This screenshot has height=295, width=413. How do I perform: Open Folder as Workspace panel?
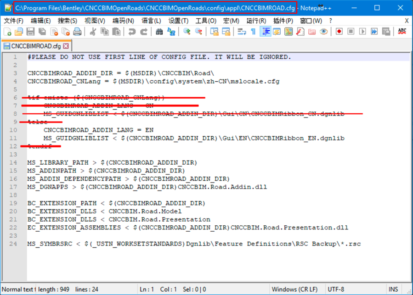312,32
